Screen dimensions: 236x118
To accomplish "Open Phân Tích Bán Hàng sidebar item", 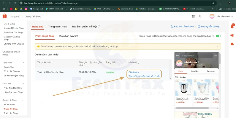I will 13,88.
